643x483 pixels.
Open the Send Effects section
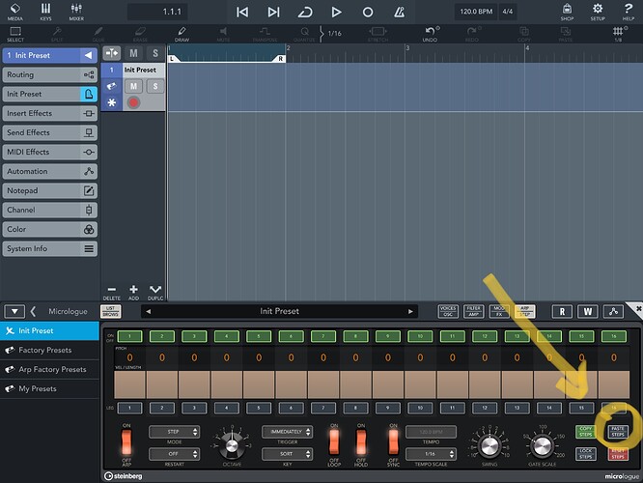[49, 132]
